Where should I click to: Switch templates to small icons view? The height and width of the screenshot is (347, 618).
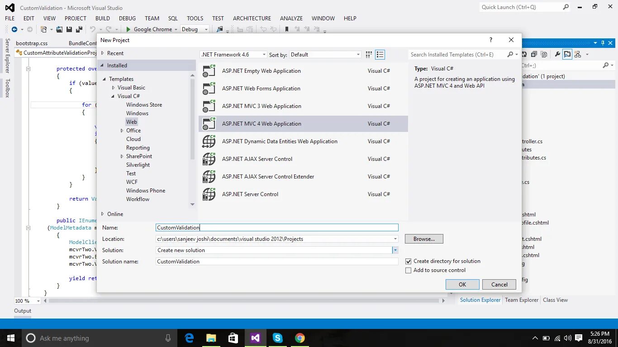[369, 55]
